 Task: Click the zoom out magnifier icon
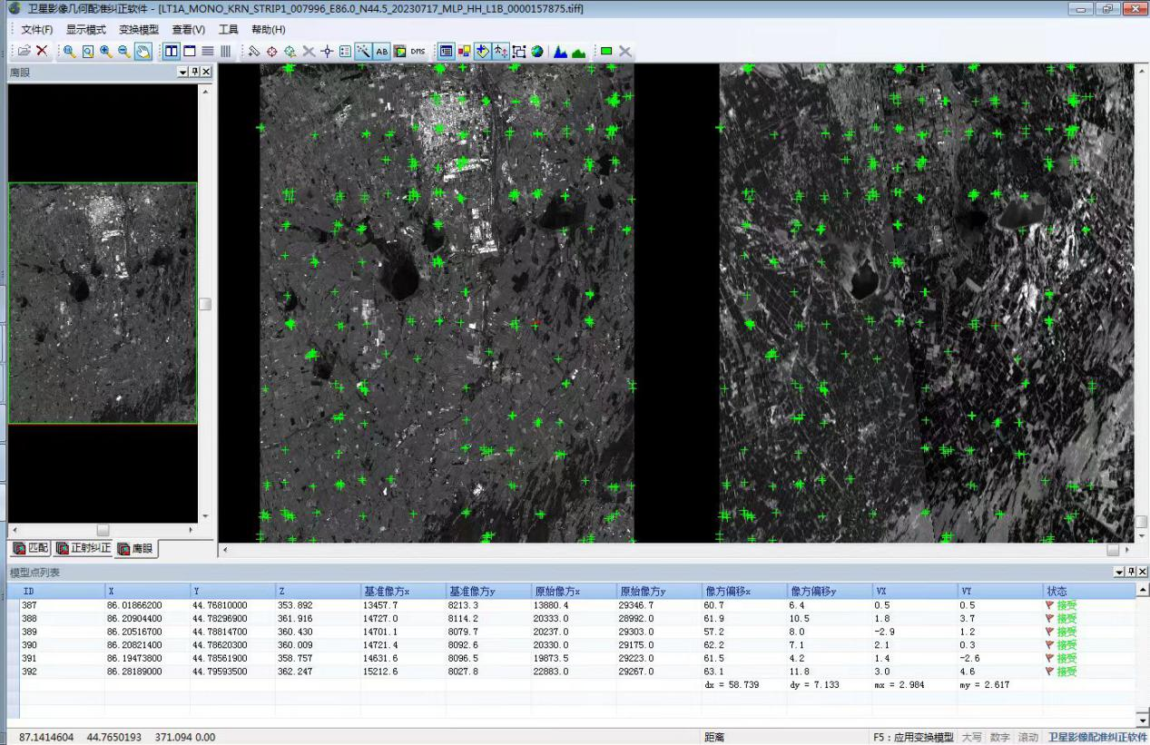[x=124, y=52]
